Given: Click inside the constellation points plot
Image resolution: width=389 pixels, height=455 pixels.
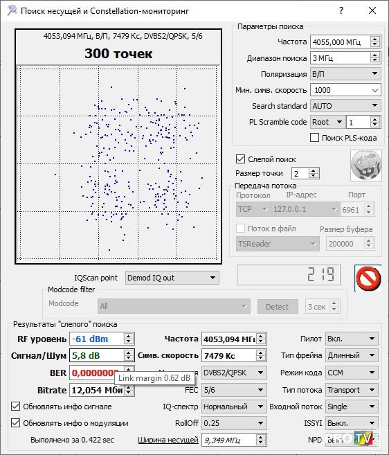Looking at the screenshot, I should click(118, 163).
